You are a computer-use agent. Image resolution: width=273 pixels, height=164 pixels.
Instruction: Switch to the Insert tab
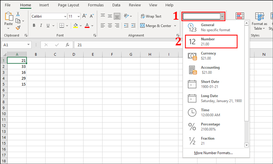(44, 5)
